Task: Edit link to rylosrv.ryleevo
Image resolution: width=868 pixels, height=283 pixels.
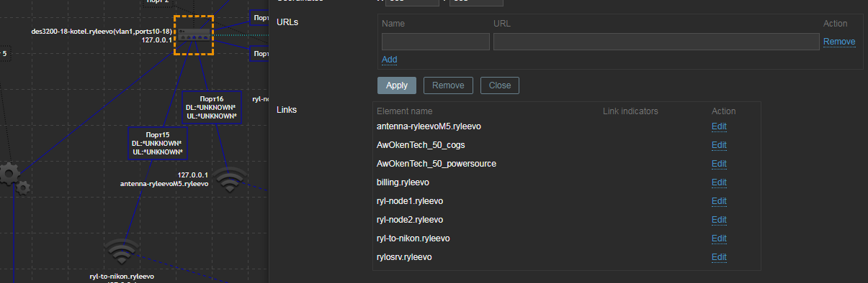Action: 719,257
